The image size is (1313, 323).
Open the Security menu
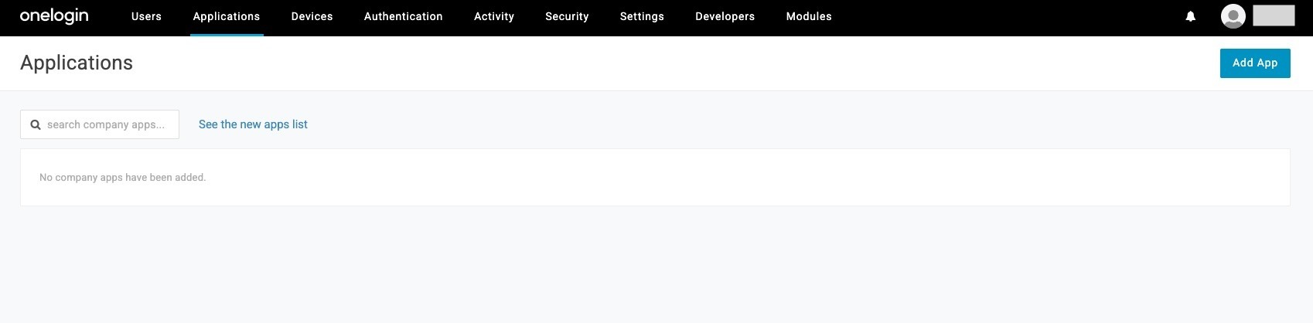567,16
